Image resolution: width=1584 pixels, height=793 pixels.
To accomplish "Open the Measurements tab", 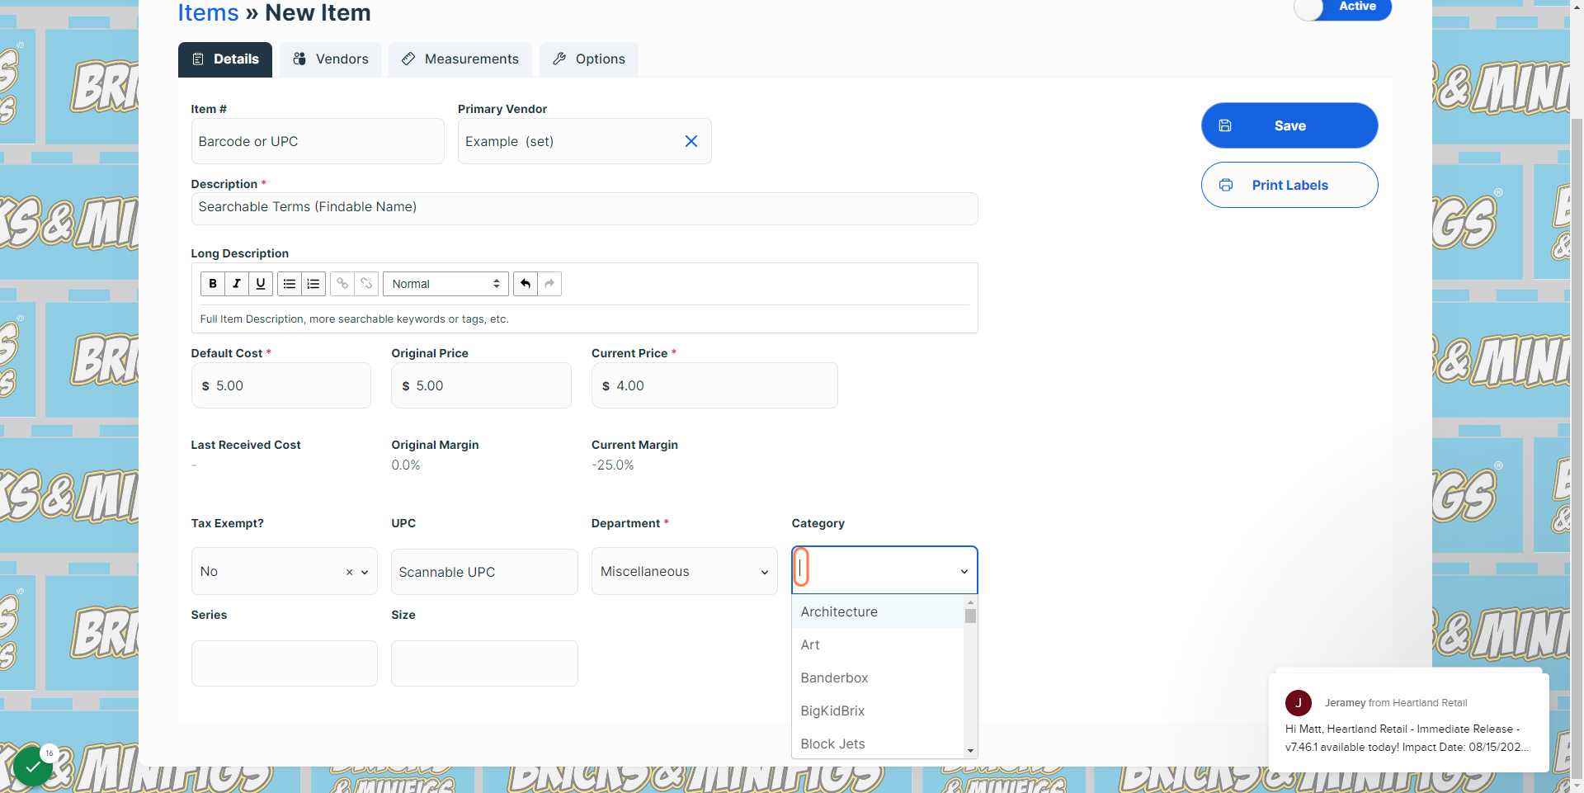I will (x=460, y=59).
